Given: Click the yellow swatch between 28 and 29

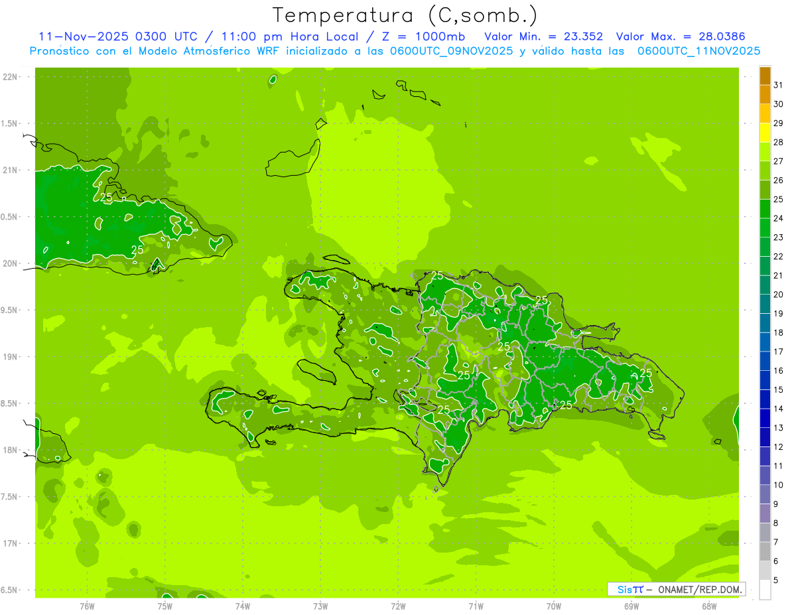Looking at the screenshot, I should pyautogui.click(x=765, y=133).
